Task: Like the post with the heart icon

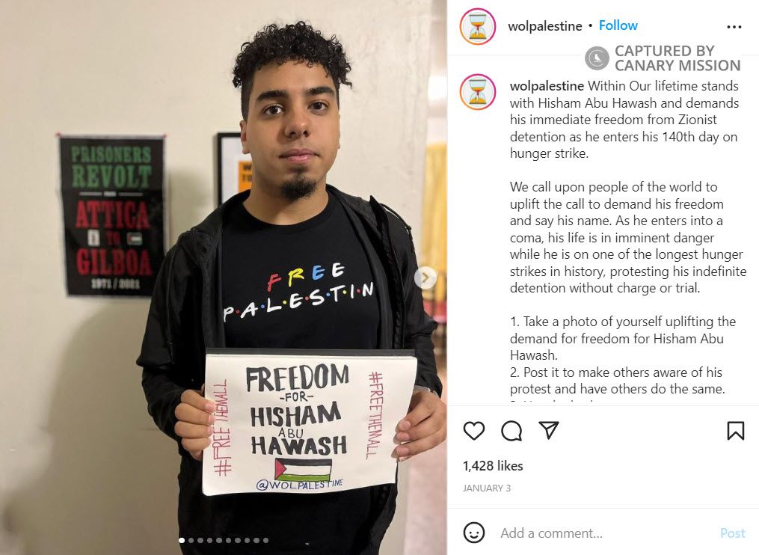Action: [x=474, y=431]
